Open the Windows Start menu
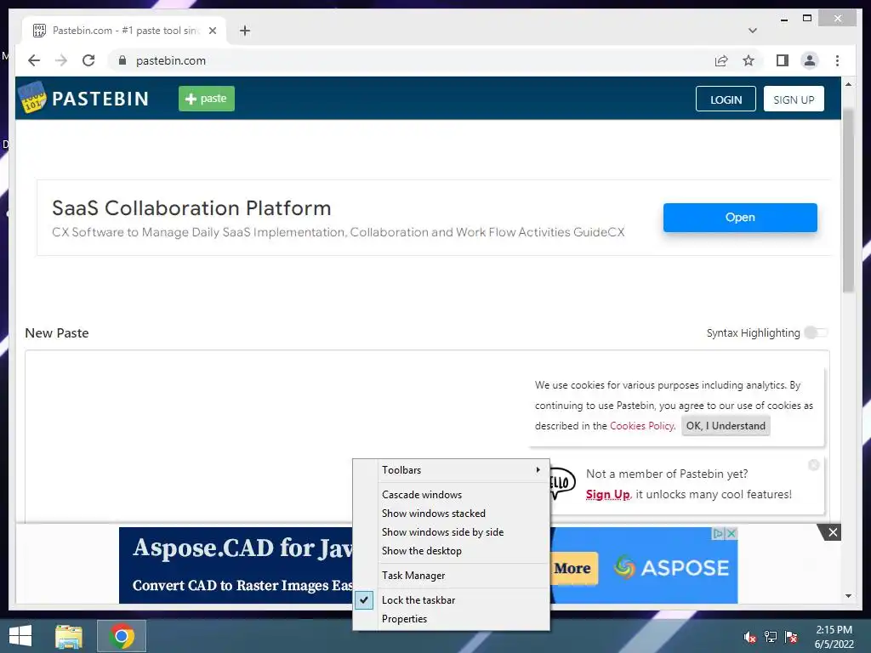The image size is (871, 653). [20, 636]
